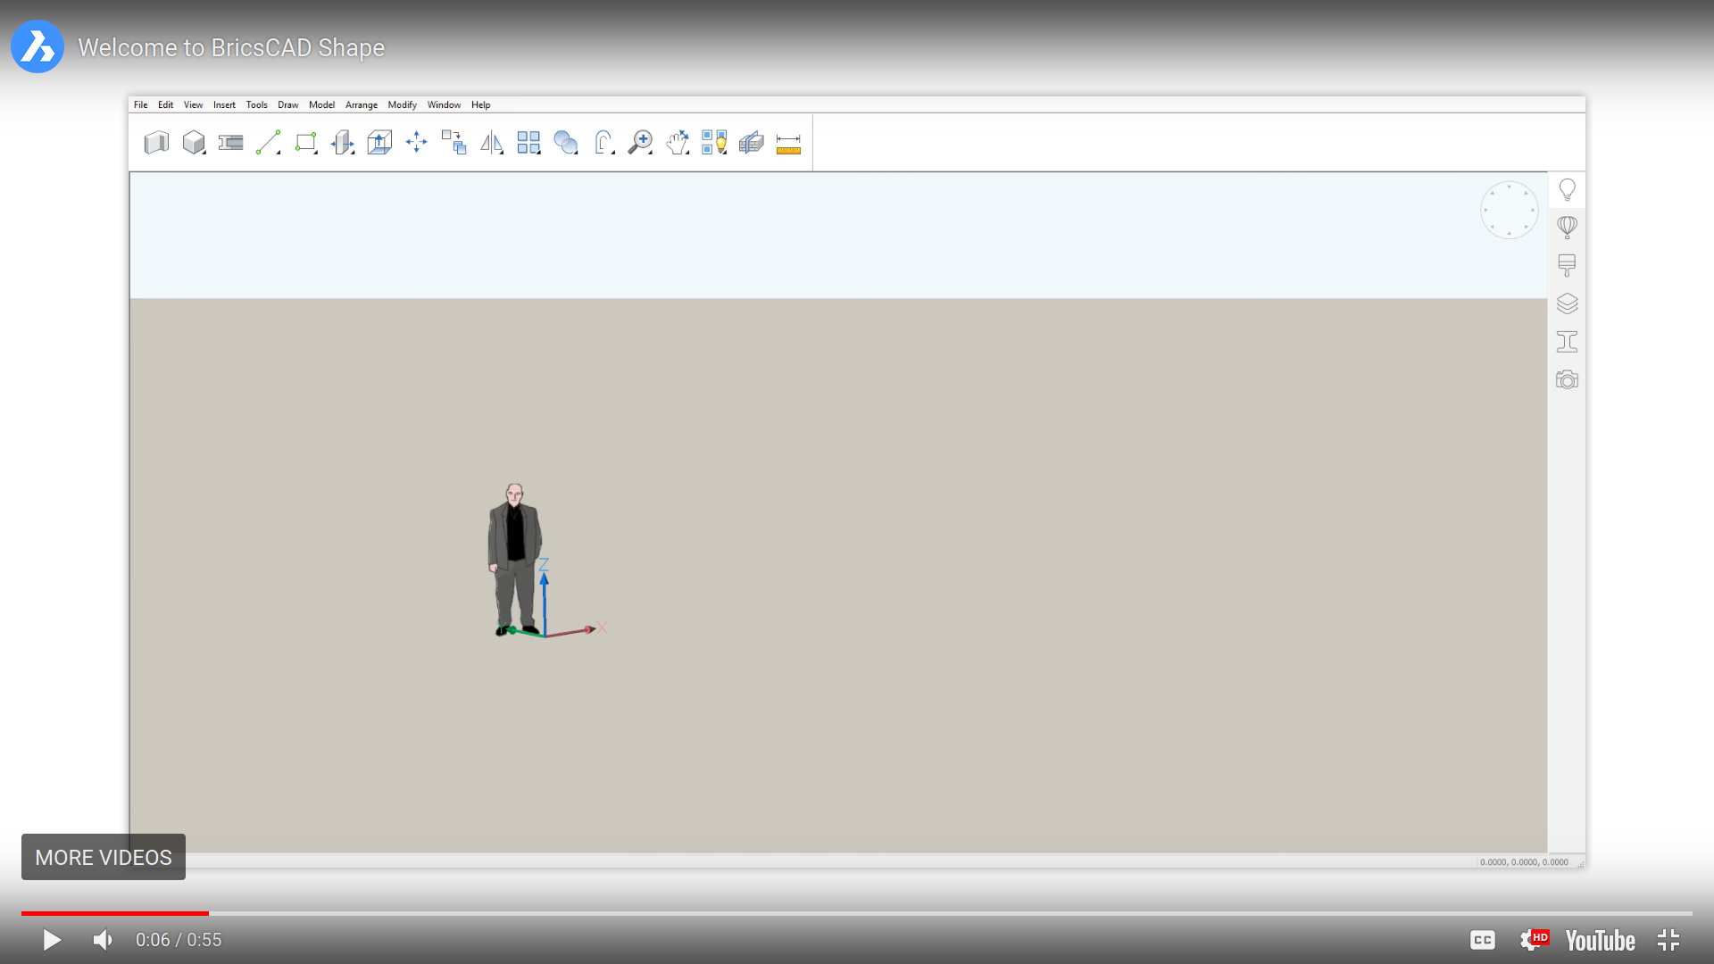The width and height of the screenshot is (1714, 964).
Task: Exit fullscreen mode
Action: coord(1668,940)
